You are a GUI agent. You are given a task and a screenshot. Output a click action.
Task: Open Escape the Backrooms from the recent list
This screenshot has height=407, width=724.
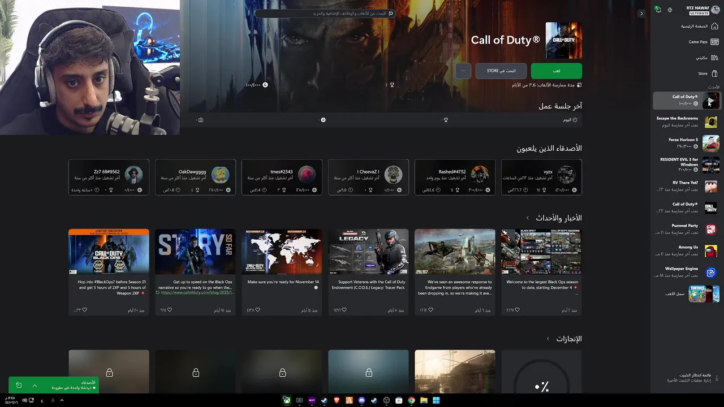click(x=687, y=122)
